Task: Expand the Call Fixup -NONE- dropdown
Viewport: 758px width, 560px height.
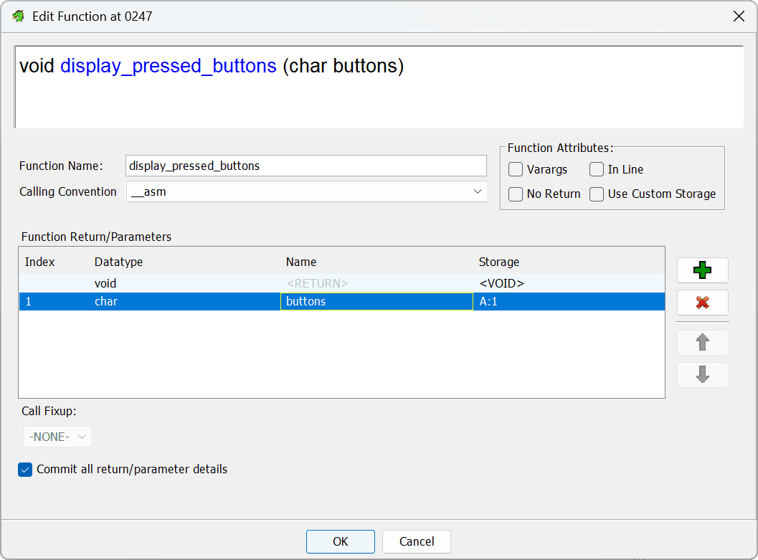Action: coord(57,437)
